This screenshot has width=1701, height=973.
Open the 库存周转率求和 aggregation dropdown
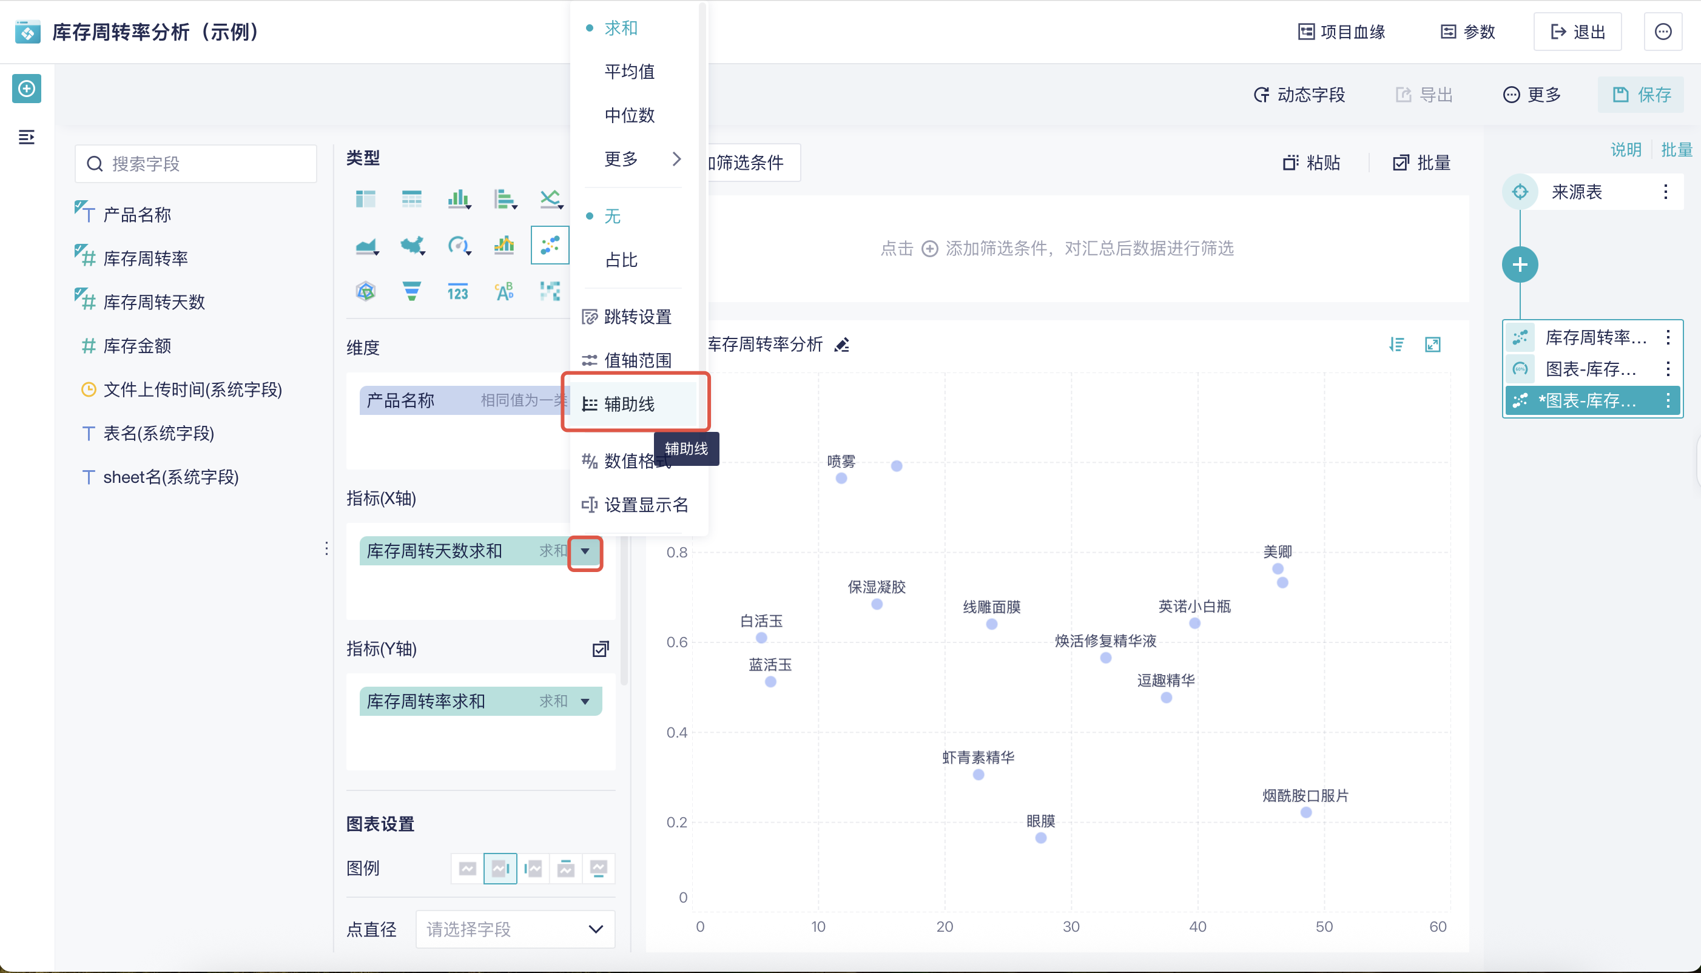[x=585, y=701]
